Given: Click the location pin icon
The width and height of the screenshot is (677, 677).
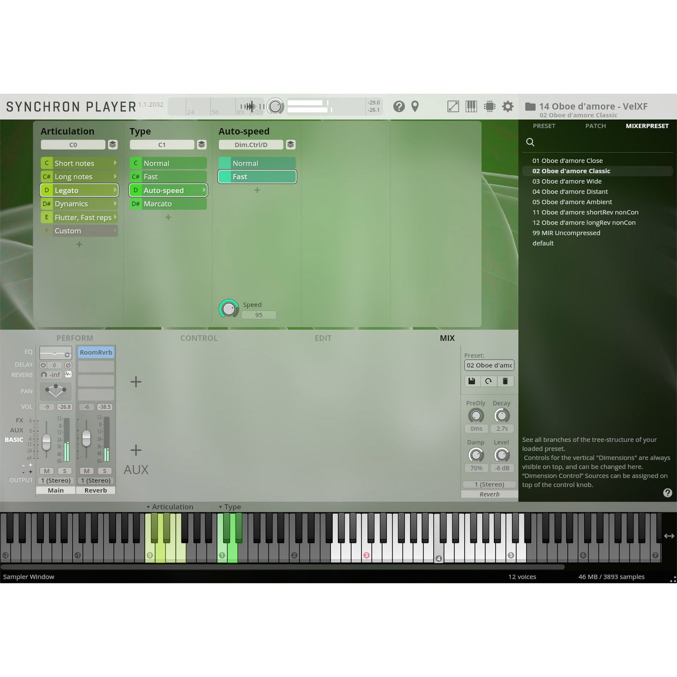Looking at the screenshot, I should 415,106.
